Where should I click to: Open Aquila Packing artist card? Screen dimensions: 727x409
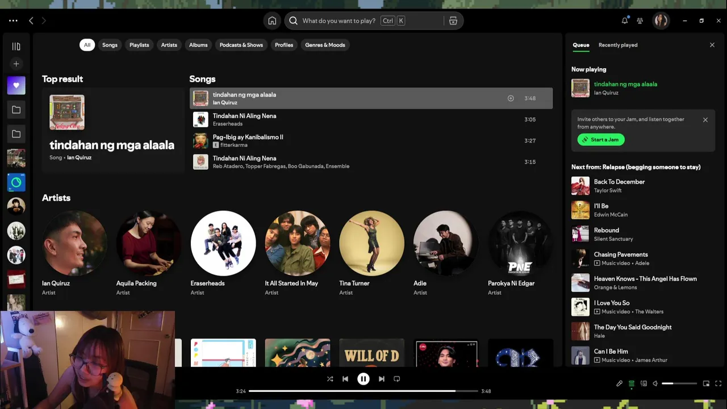149,253
